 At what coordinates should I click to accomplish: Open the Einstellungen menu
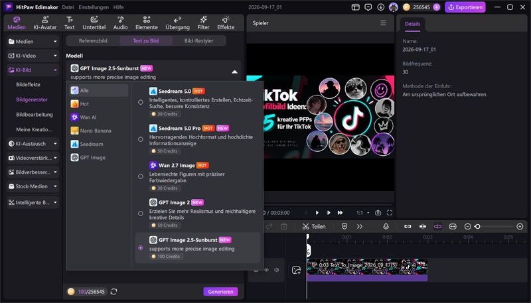[94, 7]
